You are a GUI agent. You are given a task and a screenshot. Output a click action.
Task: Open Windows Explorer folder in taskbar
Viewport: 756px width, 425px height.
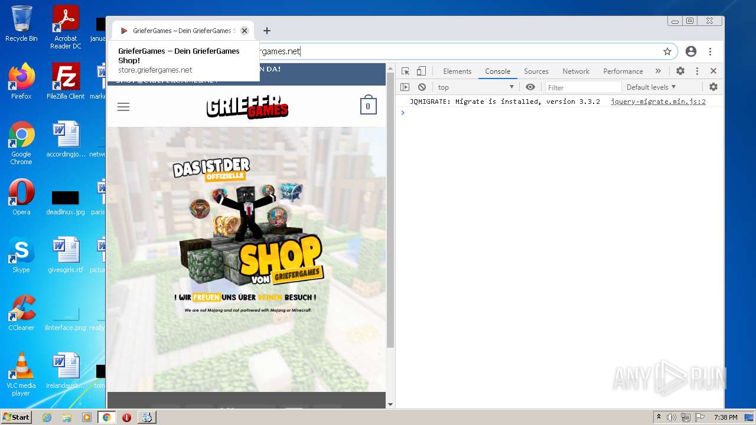67,417
